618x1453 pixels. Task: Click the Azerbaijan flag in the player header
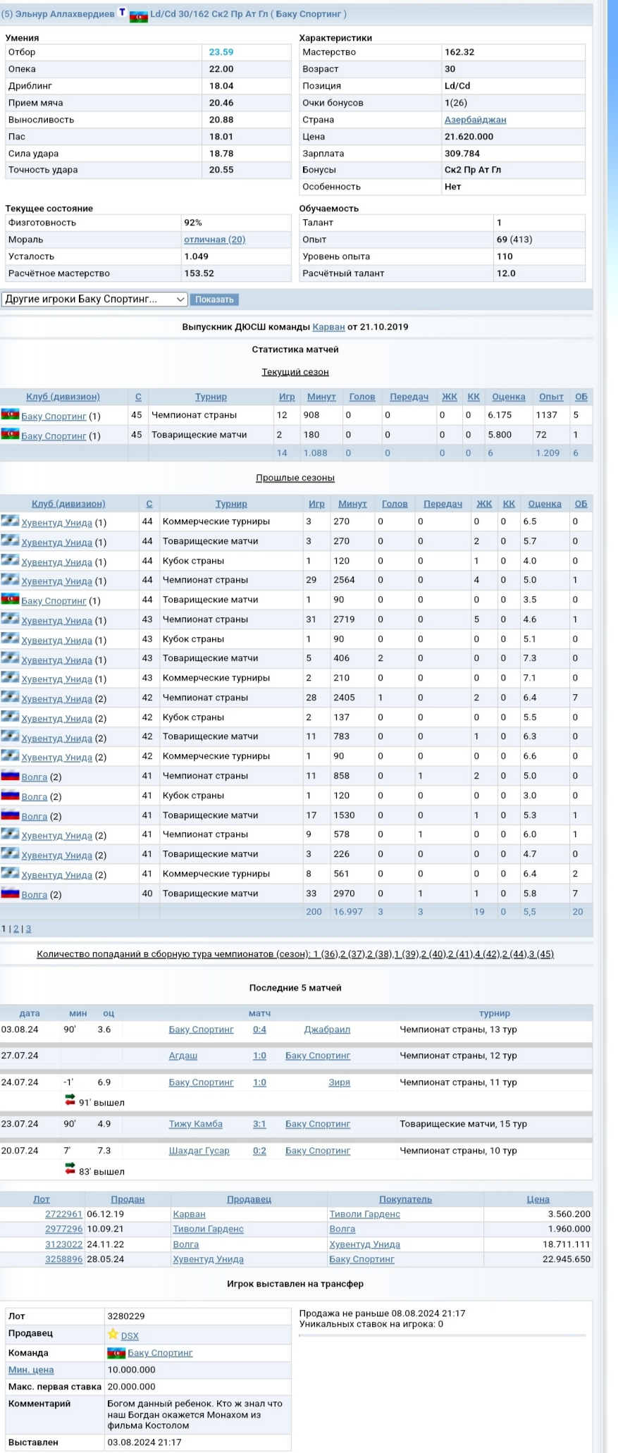(139, 16)
